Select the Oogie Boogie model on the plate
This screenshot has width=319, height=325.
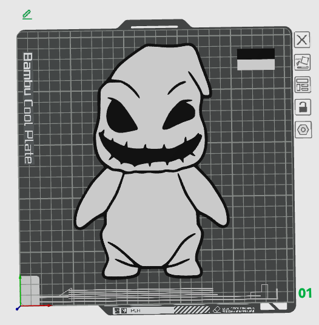151,162
